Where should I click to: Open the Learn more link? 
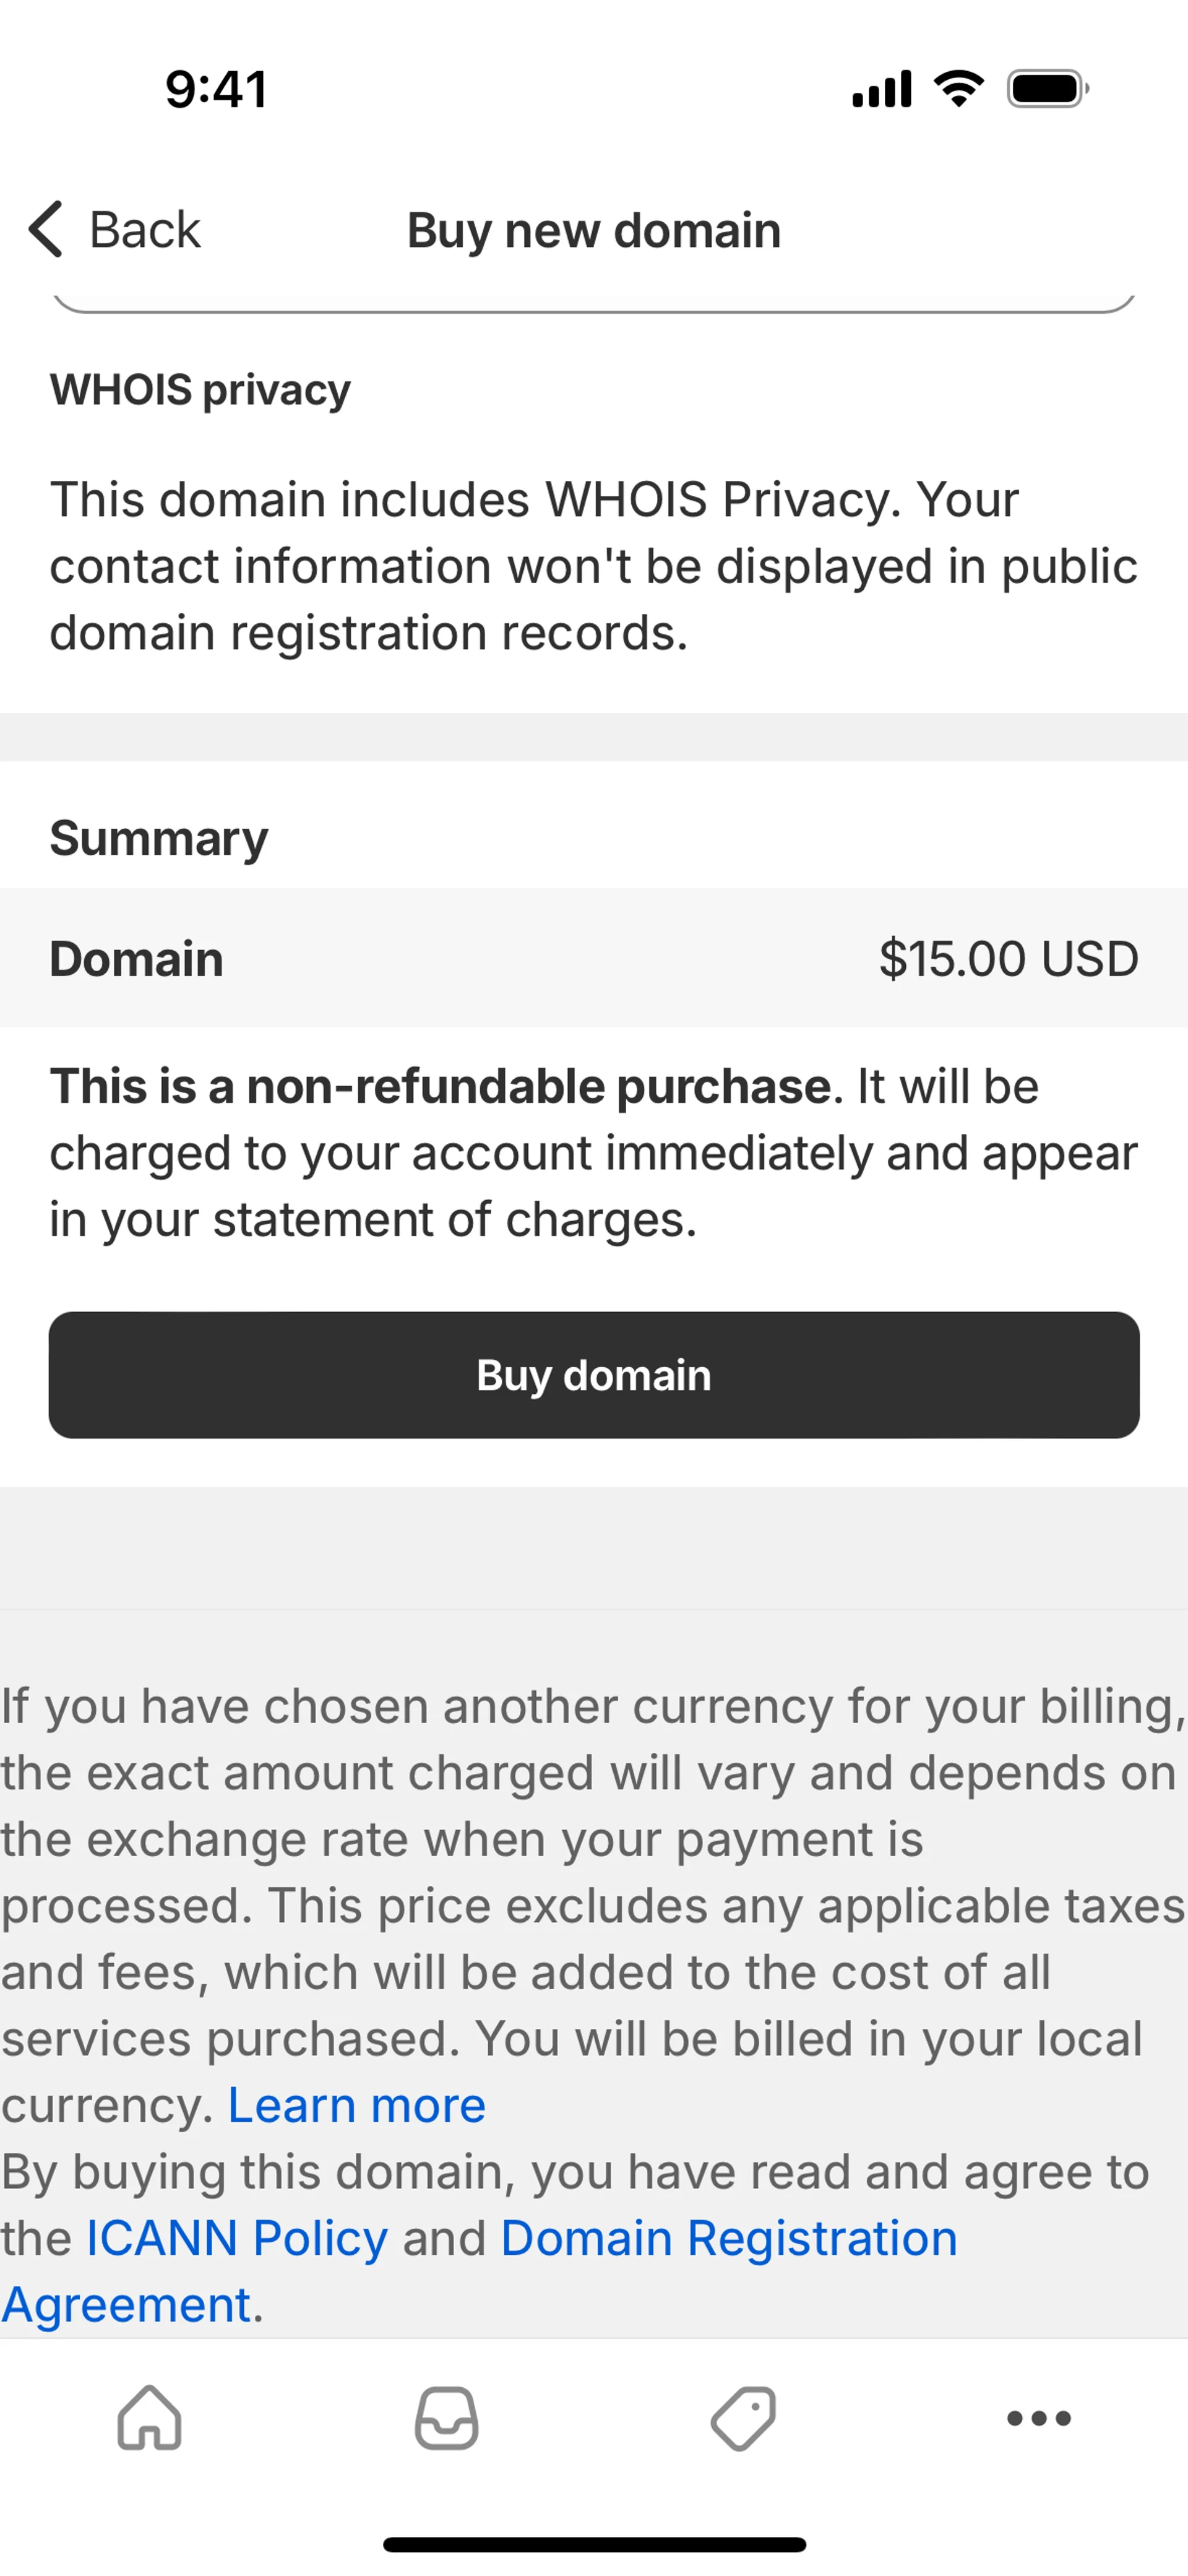357,2105
